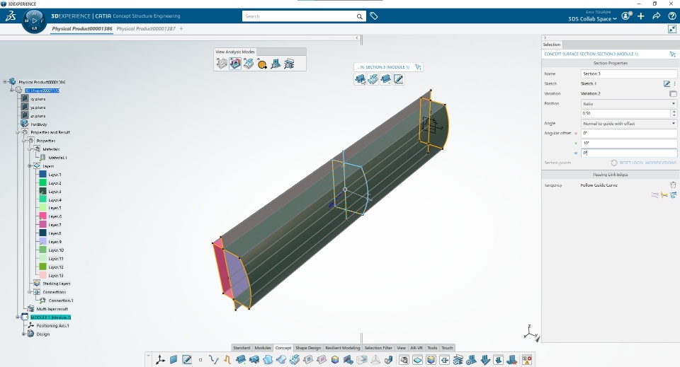This screenshot has height=367, width=680.
Task: Click the colored stacked layers cube icon
Action: point(335,360)
